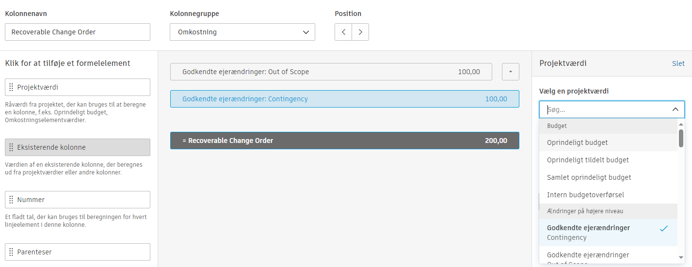The height and width of the screenshot is (267, 692).
Task: Select Samlet oprindeligt budget option
Action: [589, 177]
